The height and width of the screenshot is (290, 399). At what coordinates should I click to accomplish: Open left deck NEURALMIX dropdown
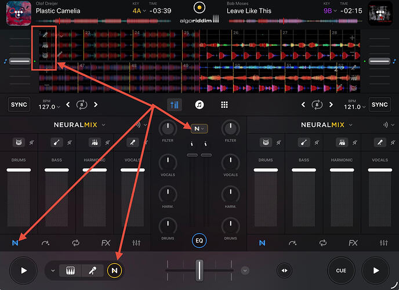(x=79, y=125)
